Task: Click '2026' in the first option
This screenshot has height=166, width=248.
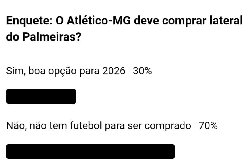Action: tap(114, 71)
